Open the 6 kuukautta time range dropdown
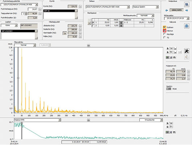Screen dimensions: 192x145 [x=151, y=120]
